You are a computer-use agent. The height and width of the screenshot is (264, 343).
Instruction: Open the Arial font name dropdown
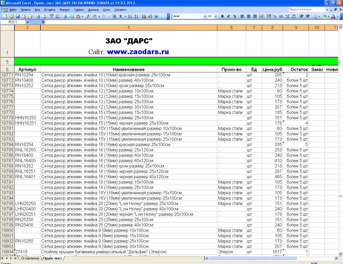(x=205, y=16)
